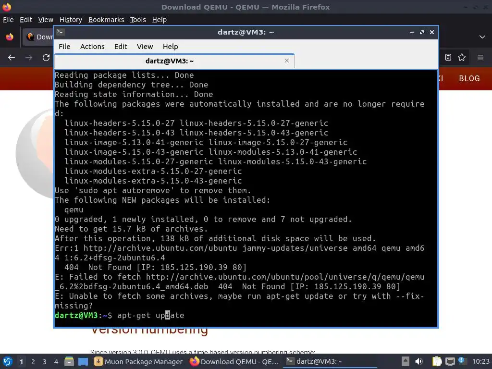Open the Firefox hamburger application menu
492x369 pixels.
tap(480, 57)
